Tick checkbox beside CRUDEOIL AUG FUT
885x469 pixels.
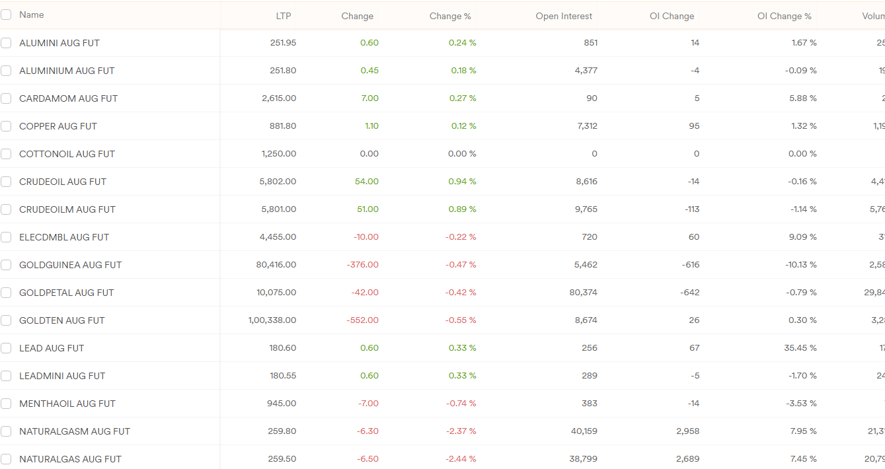click(x=6, y=182)
